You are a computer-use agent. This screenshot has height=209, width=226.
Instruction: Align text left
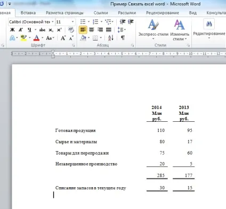pos(83,30)
